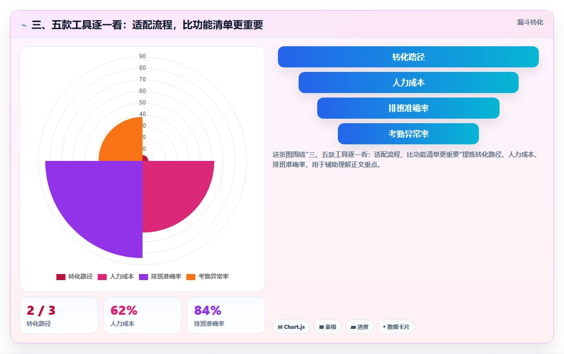Click the 人力成本 funnel bar

[408, 82]
